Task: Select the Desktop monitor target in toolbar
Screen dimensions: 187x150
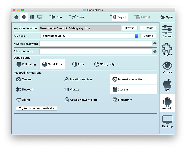Action: [40, 17]
